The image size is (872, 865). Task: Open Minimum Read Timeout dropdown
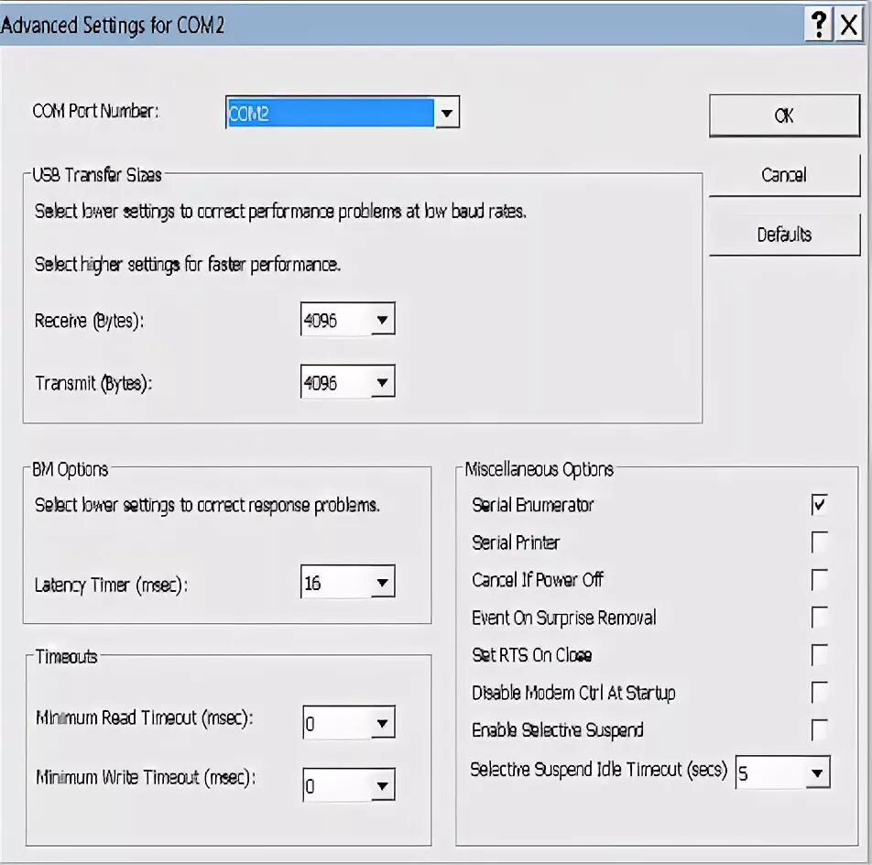pyautogui.click(x=382, y=723)
